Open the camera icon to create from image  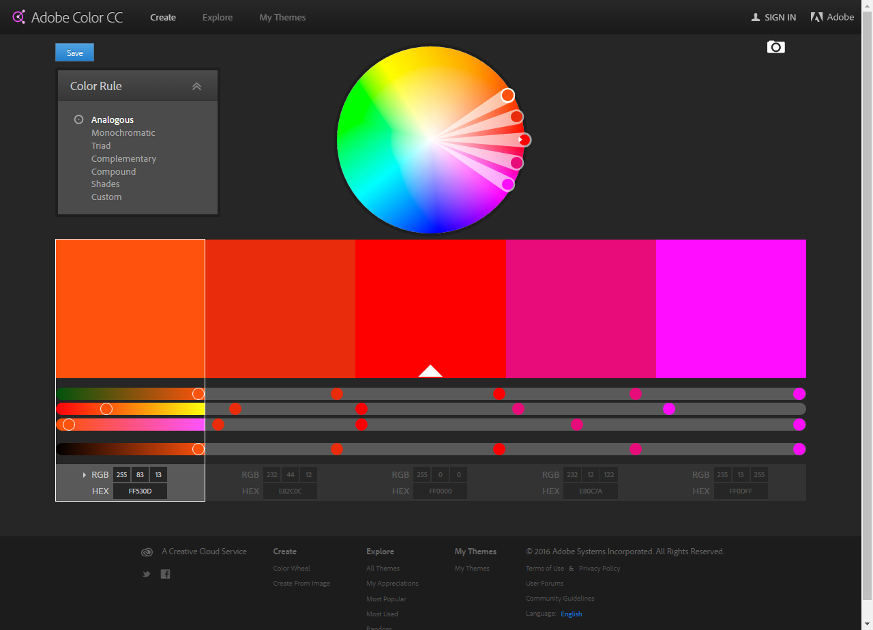tap(775, 47)
